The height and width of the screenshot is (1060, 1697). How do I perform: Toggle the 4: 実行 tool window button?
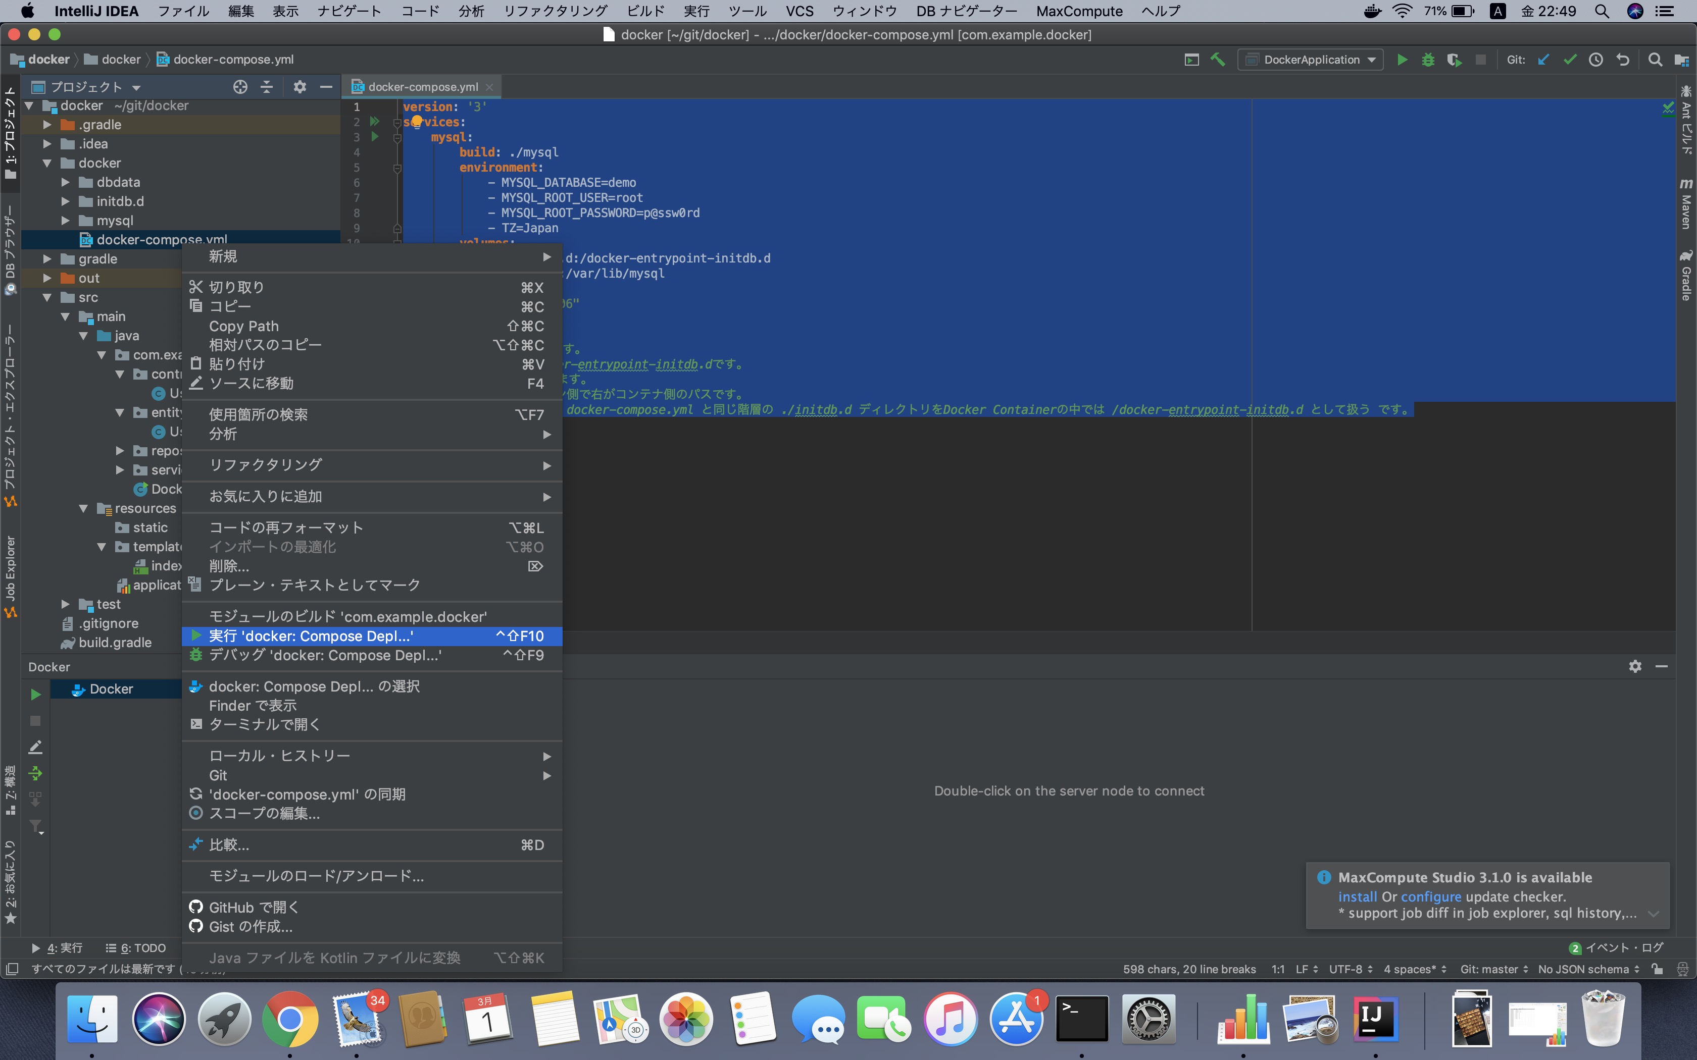pyautogui.click(x=58, y=948)
